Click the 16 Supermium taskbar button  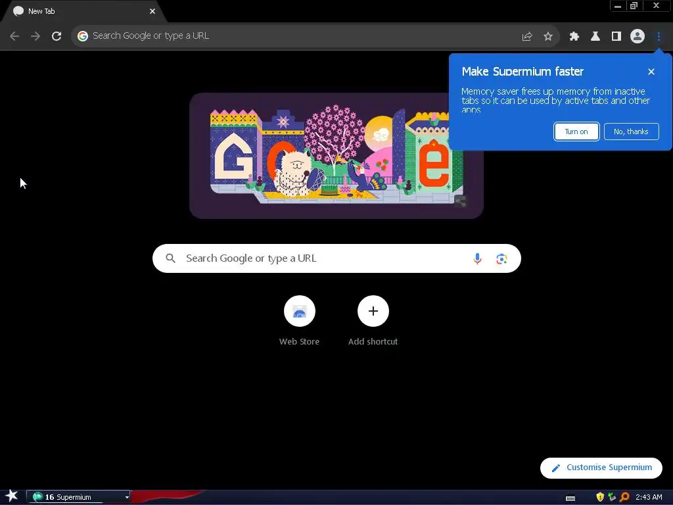(x=78, y=497)
